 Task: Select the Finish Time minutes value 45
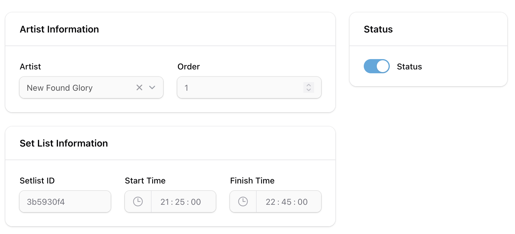click(x=287, y=202)
